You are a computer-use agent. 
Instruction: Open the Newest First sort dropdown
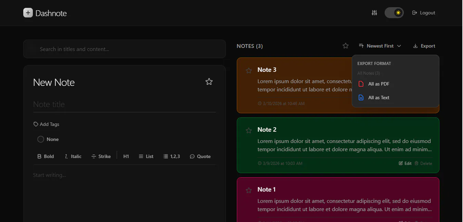click(380, 46)
